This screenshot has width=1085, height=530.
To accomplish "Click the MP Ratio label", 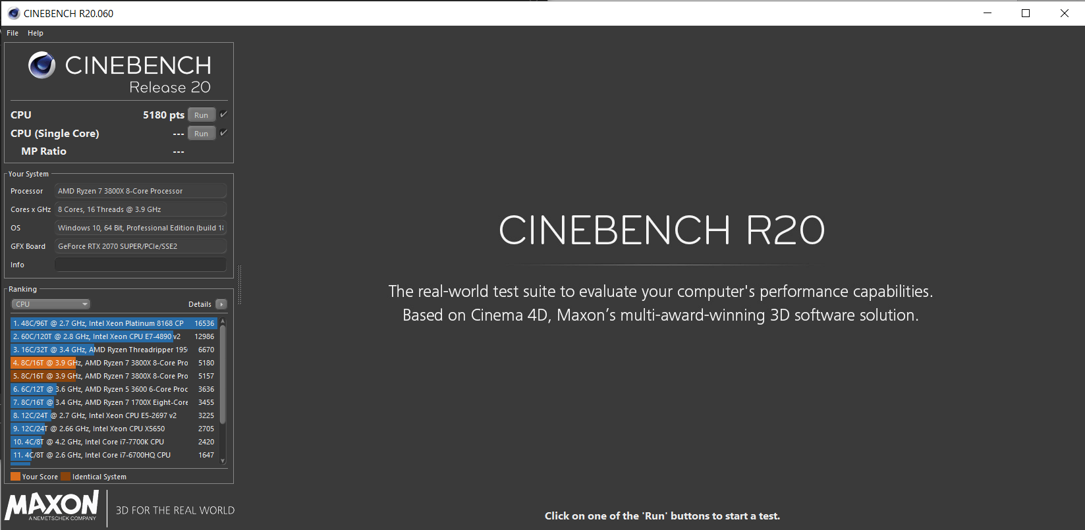I will 43,151.
